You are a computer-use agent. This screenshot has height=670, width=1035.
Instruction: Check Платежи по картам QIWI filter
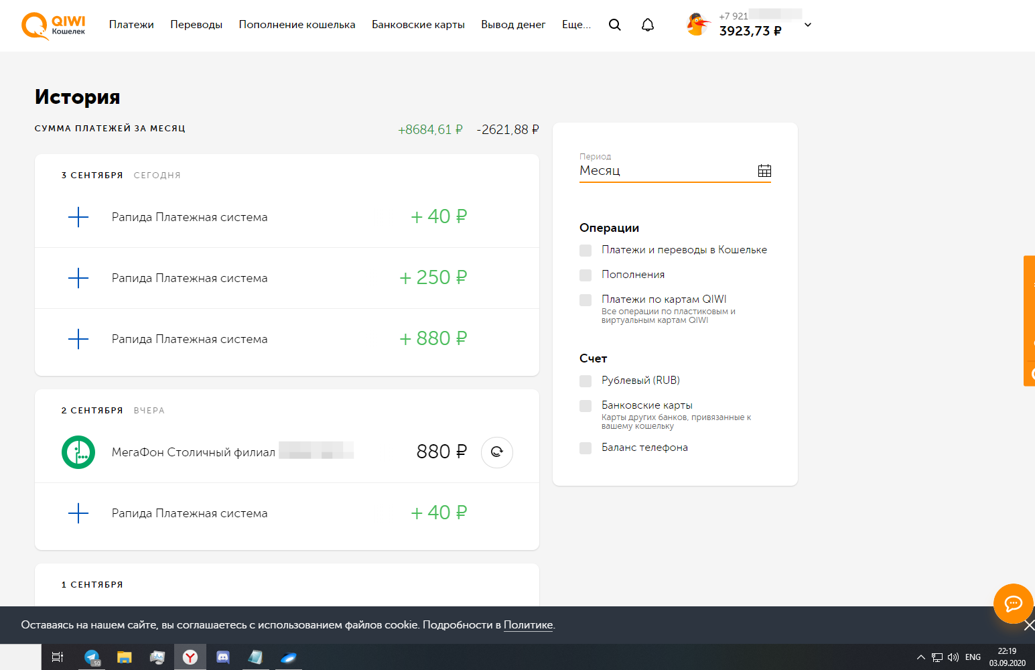tap(585, 299)
